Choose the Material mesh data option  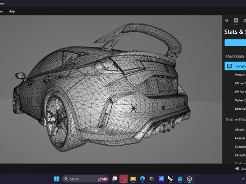click(240, 109)
